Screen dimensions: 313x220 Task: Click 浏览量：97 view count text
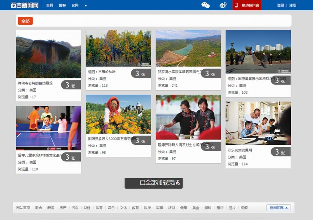(x=167, y=158)
